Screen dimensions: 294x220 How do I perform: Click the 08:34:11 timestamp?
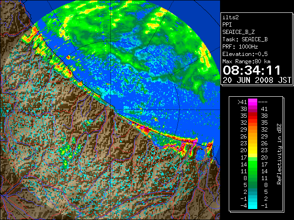tap(252, 70)
